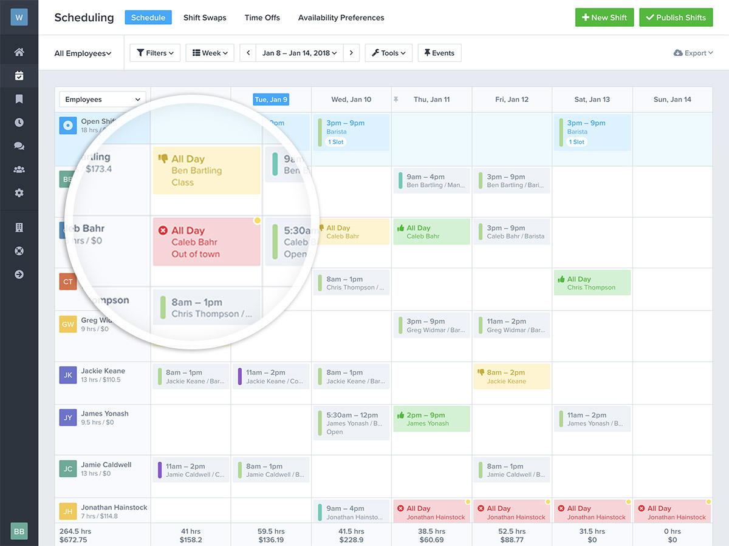The width and height of the screenshot is (729, 546).
Task: Open Jonathan Hainstock's All Day Sunday time off
Action: pos(673,511)
